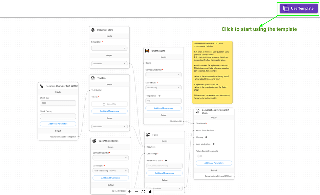Open Conversational Retrieval QA Chain Additional Parameters
This screenshot has height=195, width=320.
[x=214, y=163]
